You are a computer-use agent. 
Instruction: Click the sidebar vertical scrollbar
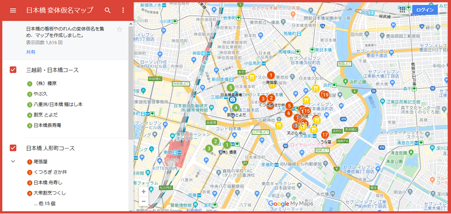click(x=131, y=83)
